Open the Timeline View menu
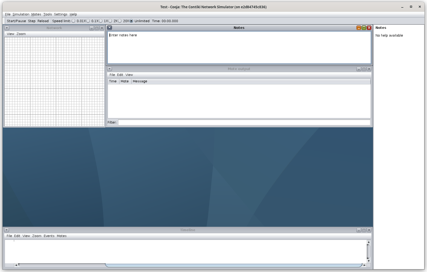427x272 pixels. click(26, 236)
